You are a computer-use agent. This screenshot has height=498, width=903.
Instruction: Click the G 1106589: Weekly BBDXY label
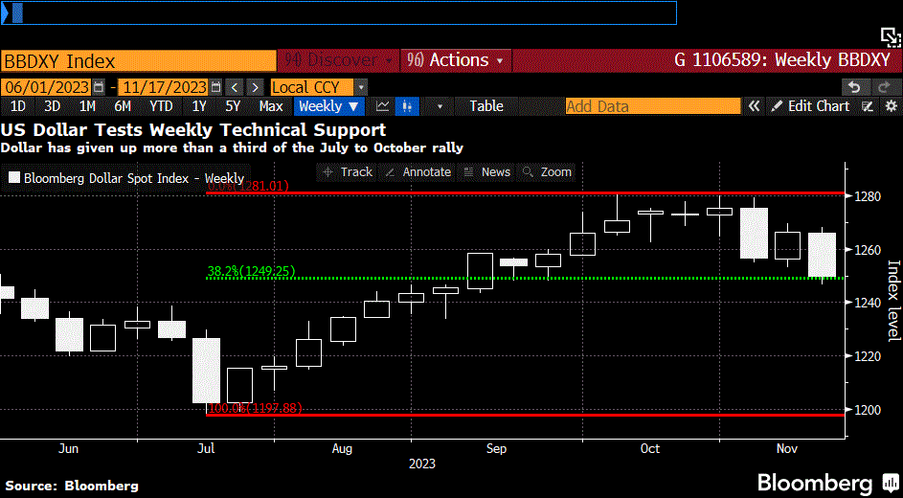(x=782, y=60)
